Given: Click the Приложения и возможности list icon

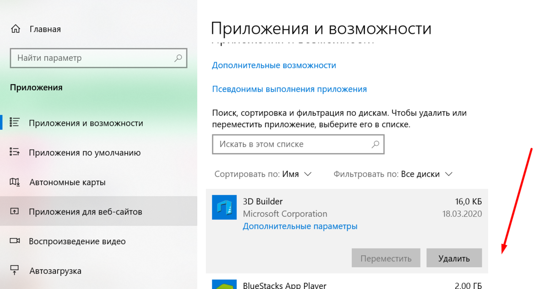Looking at the screenshot, I should point(15,123).
